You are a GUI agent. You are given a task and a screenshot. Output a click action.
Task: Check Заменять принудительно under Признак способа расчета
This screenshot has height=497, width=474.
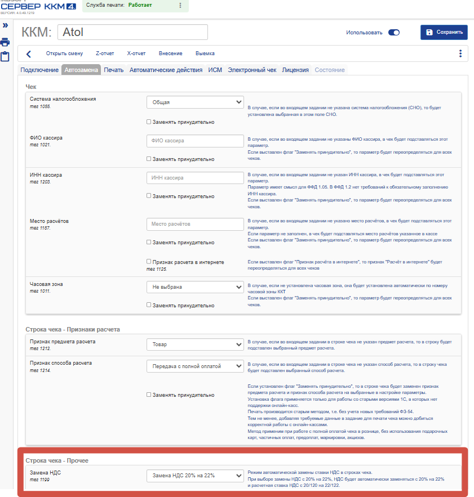(x=149, y=395)
